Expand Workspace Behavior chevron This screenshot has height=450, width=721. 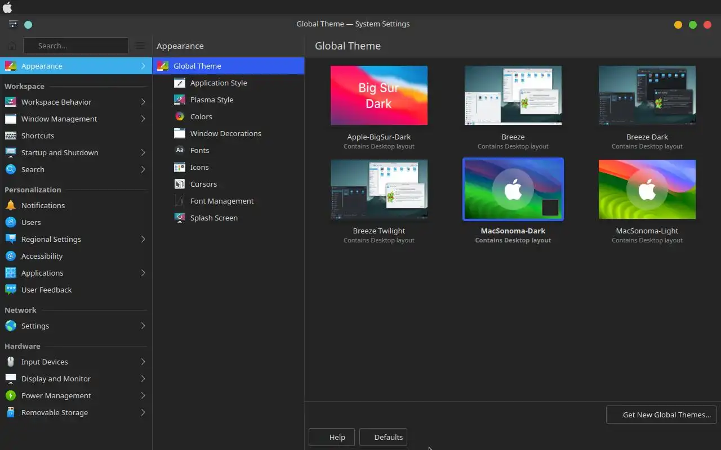[143, 102]
